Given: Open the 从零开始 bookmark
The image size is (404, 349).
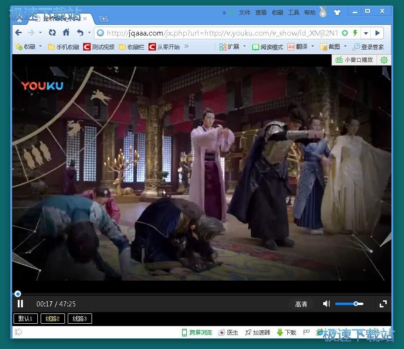Looking at the screenshot, I should (164, 47).
